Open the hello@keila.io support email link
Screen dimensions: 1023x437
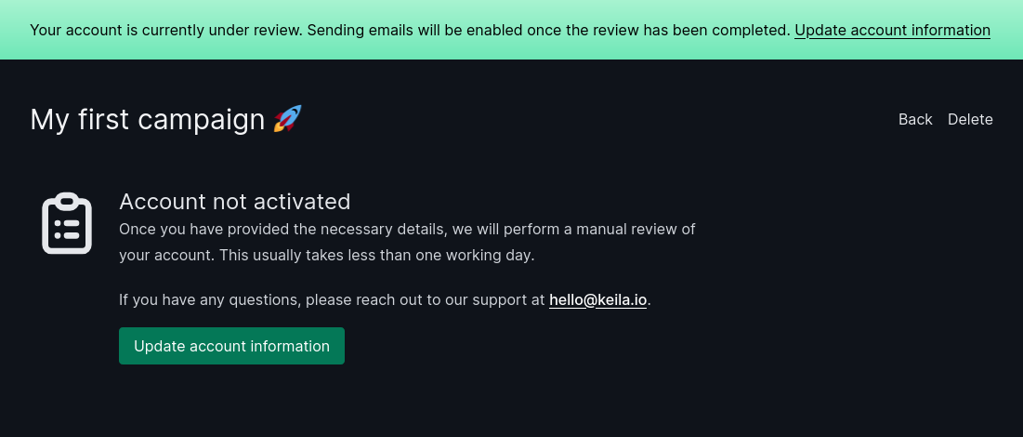pyautogui.click(x=597, y=299)
